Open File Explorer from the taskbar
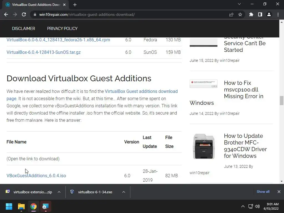 [x=21, y=206]
